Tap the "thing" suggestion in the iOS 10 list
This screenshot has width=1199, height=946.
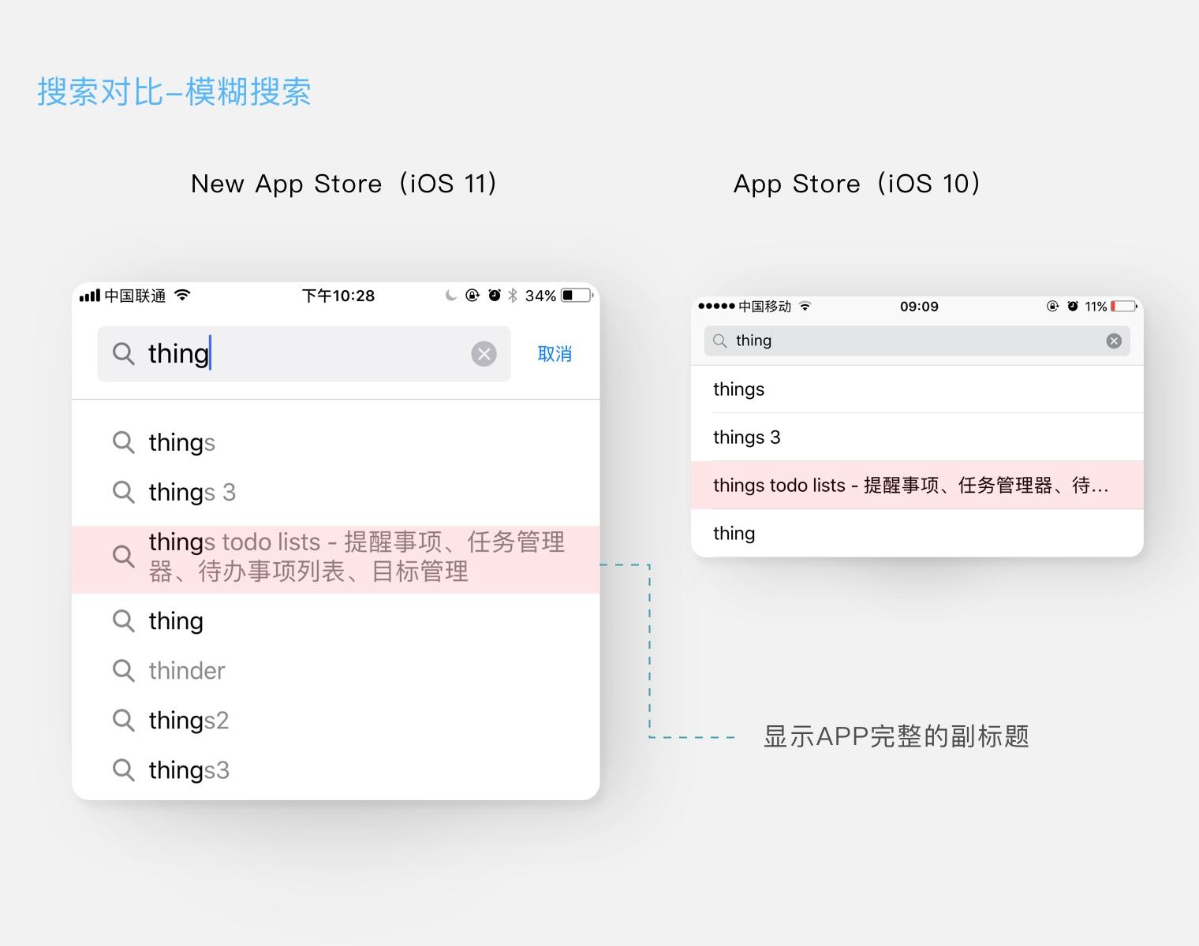coord(734,533)
